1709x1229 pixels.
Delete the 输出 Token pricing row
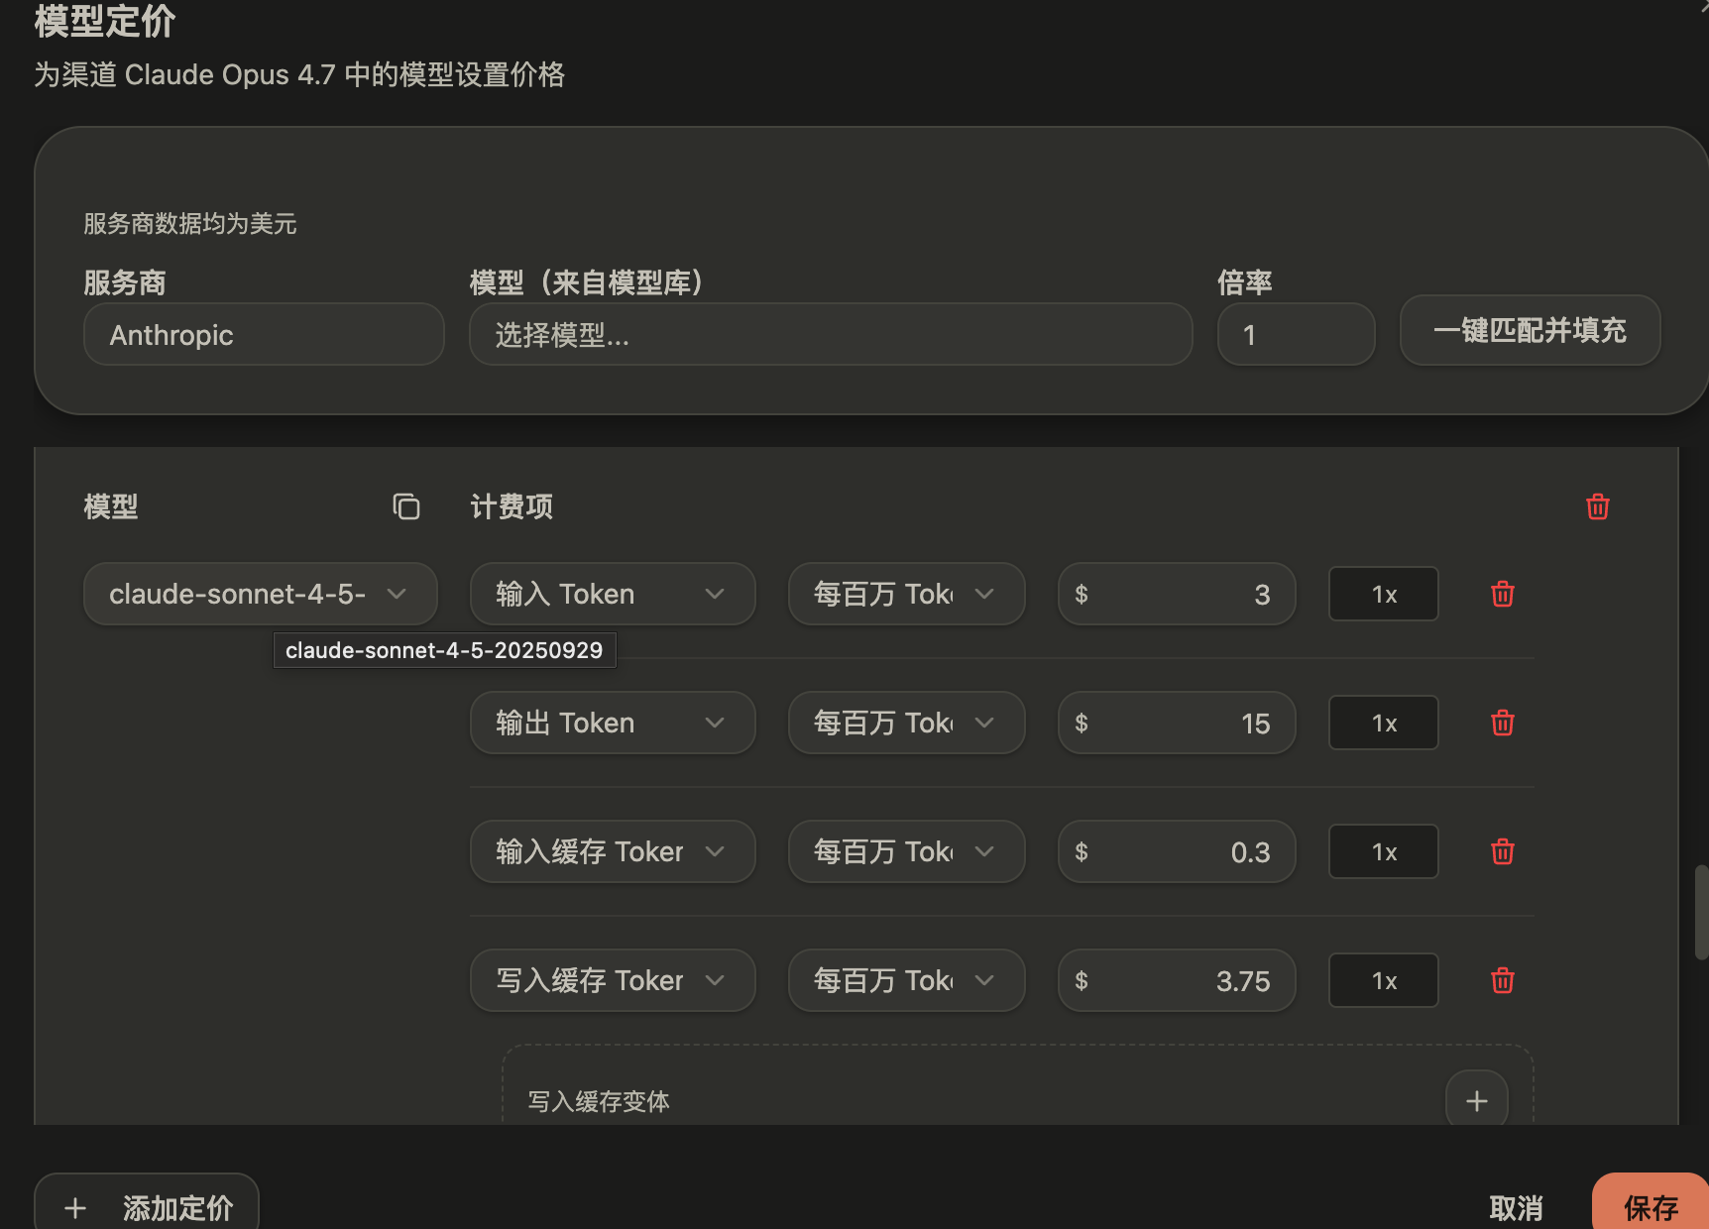[x=1502, y=723]
